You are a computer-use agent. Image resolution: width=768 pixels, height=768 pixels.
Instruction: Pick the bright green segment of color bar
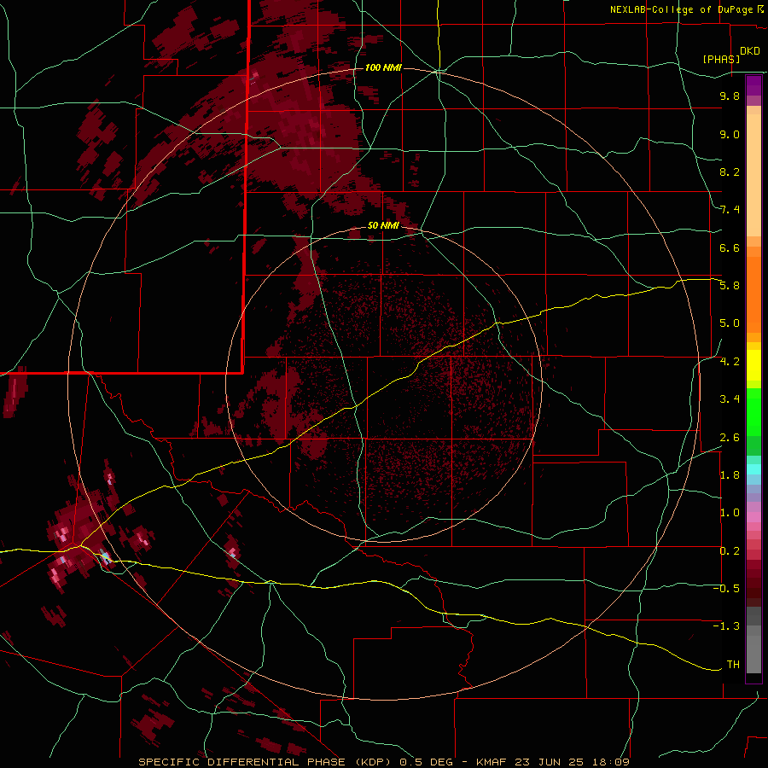[x=753, y=412]
